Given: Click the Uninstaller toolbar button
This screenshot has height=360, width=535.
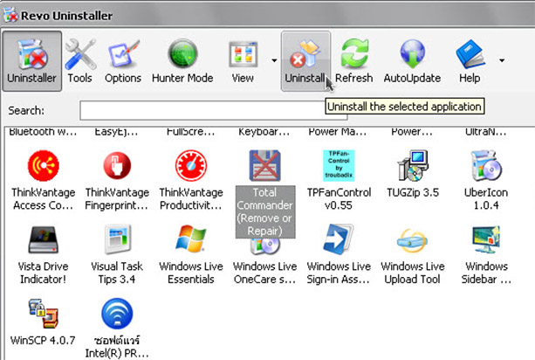Looking at the screenshot, I should (32, 61).
